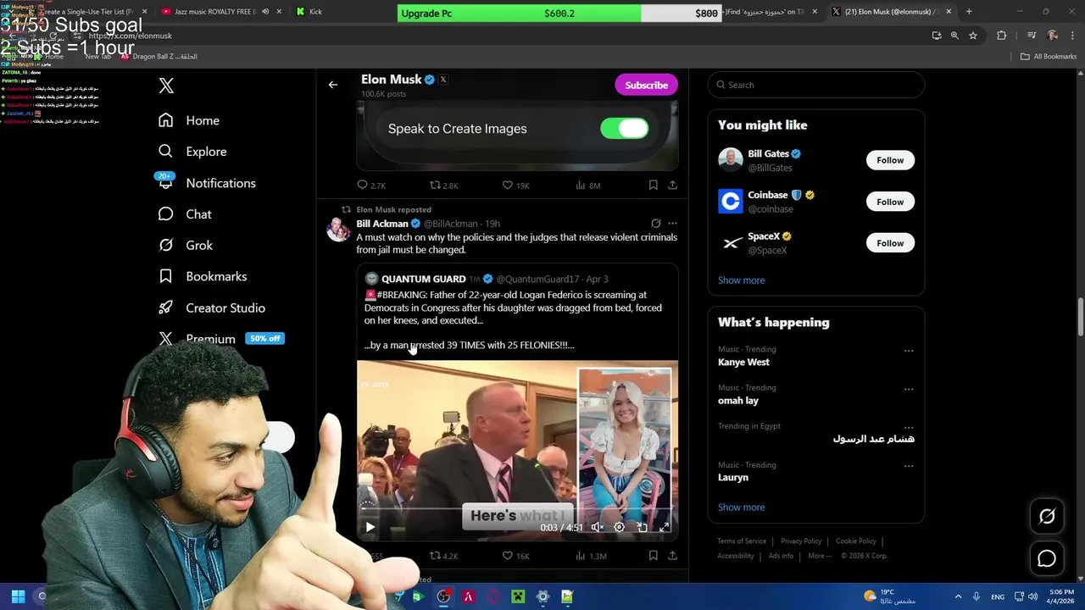
Task: Repost the post with 2.8K reposts
Action: click(x=443, y=185)
